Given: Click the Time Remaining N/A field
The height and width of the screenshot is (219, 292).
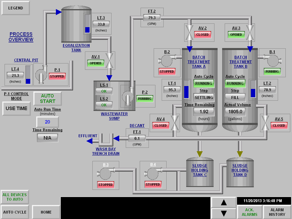Looking at the screenshot, I should [48, 138].
